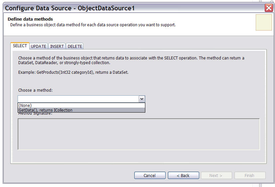Click the Finish button

[x=250, y=175]
